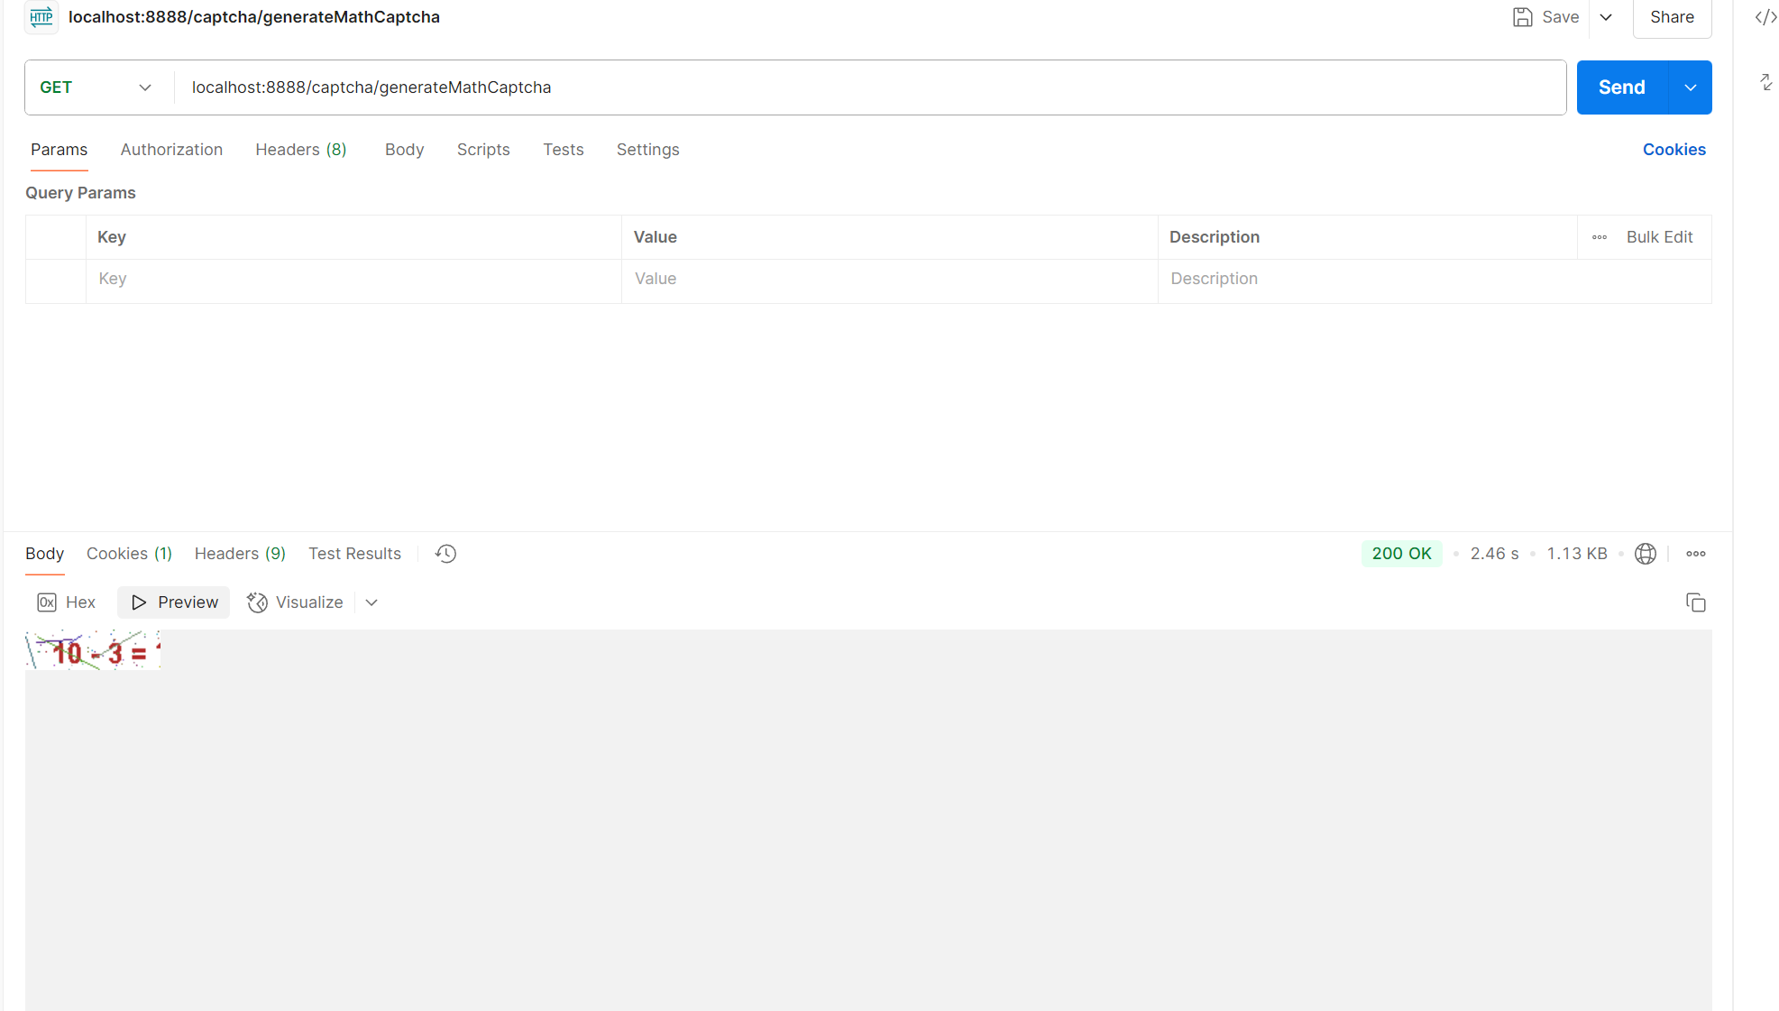Open the GET method dropdown
Screen dimensions: 1779x1011
(144, 87)
